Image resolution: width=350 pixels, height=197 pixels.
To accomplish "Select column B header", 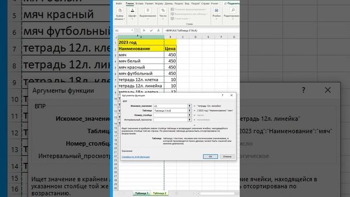I will pyautogui.click(x=170, y=37).
